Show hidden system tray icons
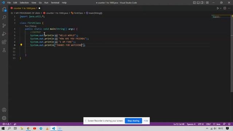The height and width of the screenshot is (131, 233). [x=207, y=128]
